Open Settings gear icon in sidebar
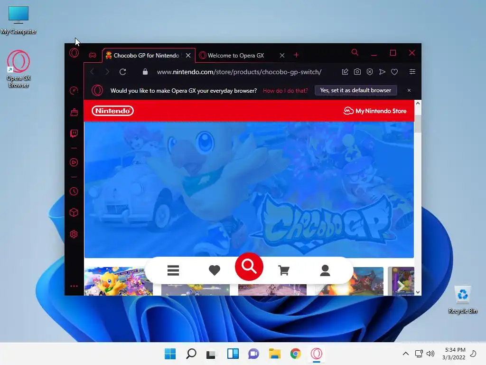 (x=74, y=234)
